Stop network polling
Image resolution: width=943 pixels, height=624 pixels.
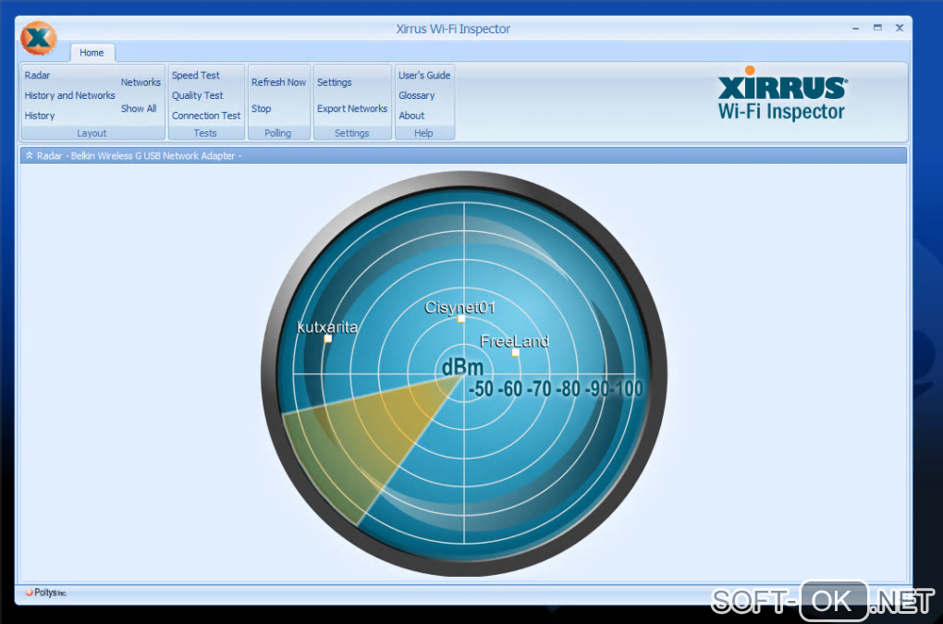[x=261, y=109]
